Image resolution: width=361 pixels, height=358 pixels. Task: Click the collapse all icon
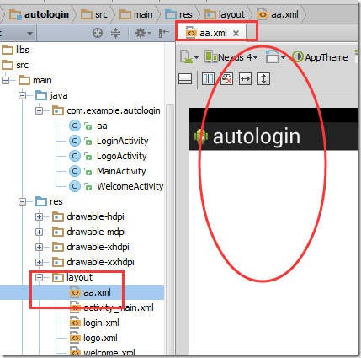coord(115,33)
